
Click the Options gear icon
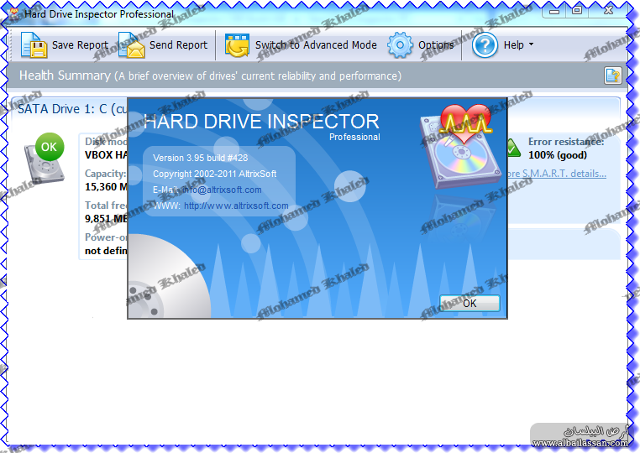coord(400,44)
